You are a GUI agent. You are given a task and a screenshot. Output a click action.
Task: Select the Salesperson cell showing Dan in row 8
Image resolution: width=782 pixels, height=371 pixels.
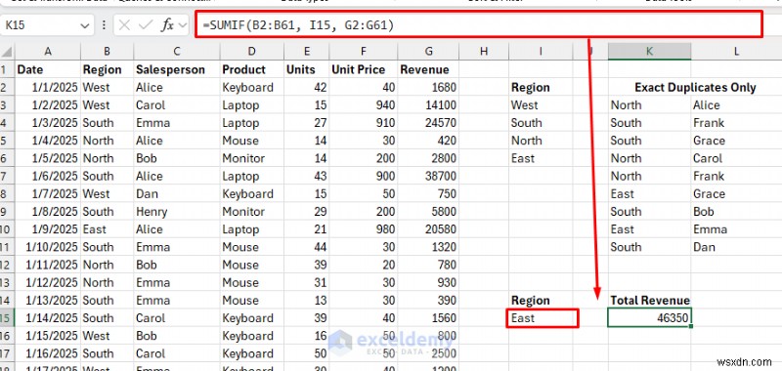177,193
